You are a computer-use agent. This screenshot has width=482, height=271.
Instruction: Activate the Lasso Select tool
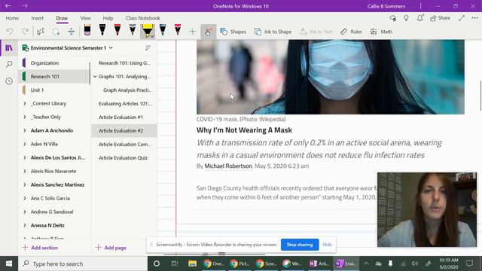coord(56,32)
